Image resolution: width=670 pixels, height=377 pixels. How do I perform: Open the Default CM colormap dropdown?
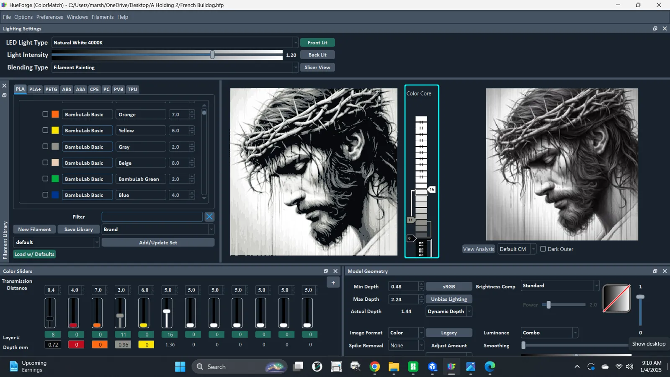(517, 249)
